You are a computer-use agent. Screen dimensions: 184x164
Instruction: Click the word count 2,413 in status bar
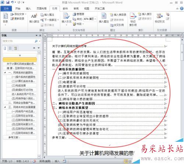(22, 161)
